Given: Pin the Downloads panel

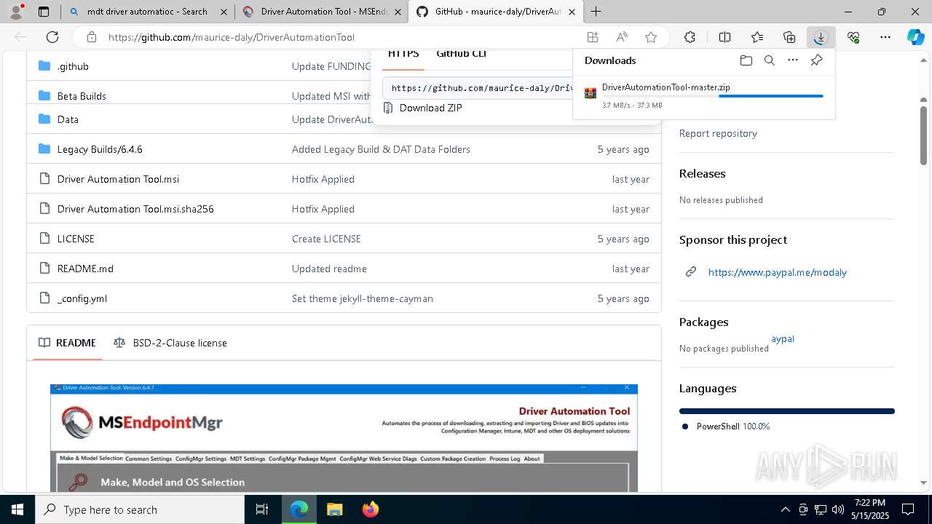Looking at the screenshot, I should [x=816, y=60].
